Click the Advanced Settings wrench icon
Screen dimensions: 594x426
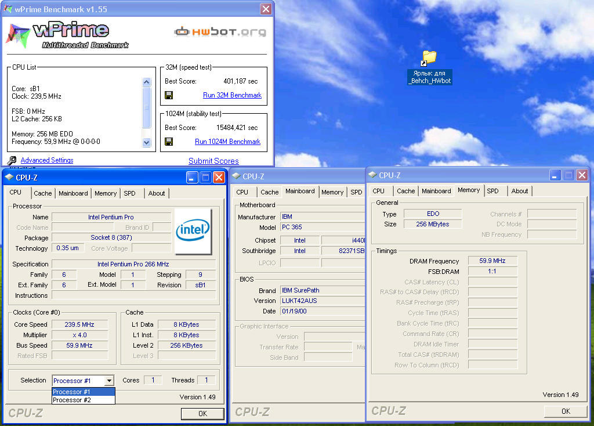pos(12,160)
